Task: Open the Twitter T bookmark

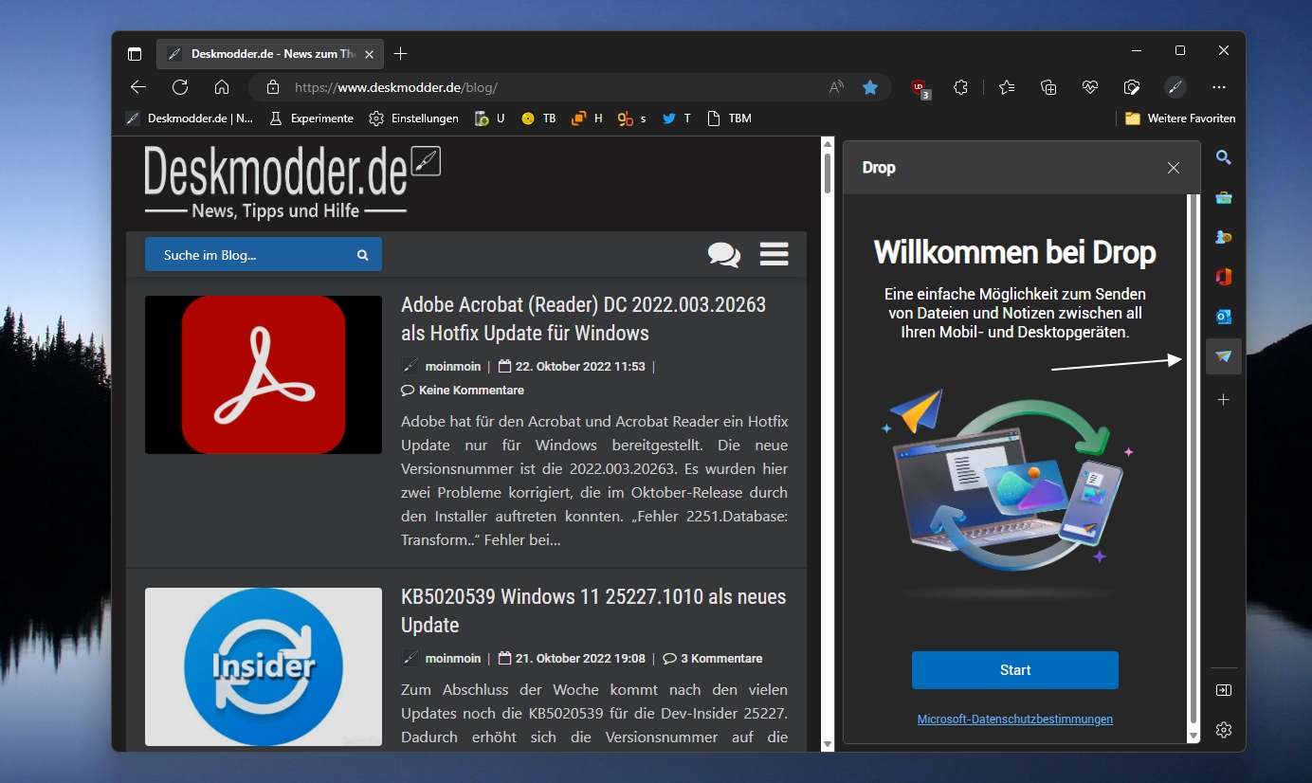Action: coord(677,118)
